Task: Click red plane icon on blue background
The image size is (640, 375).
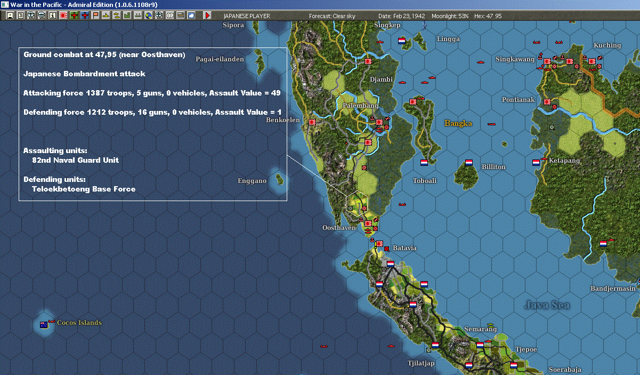Action: [85, 15]
